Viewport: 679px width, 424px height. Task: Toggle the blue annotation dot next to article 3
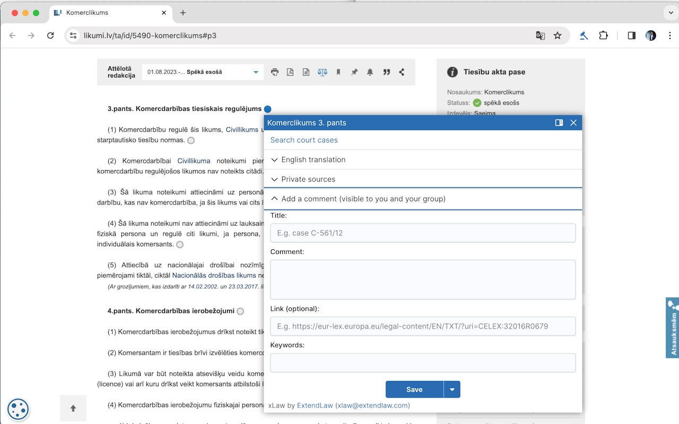[x=267, y=109]
